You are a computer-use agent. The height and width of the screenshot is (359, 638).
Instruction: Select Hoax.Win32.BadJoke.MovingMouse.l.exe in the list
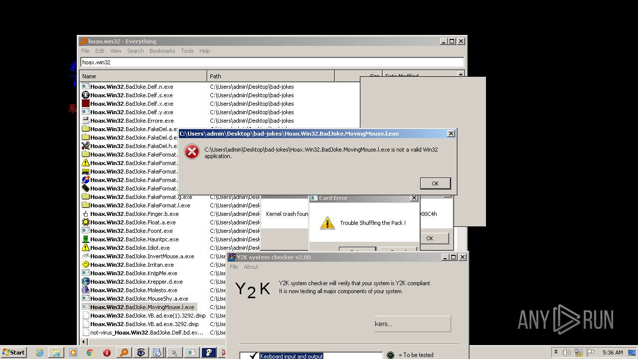pyautogui.click(x=142, y=307)
